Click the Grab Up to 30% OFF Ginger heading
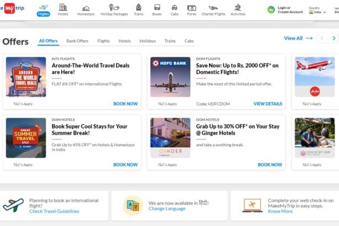 (238, 130)
